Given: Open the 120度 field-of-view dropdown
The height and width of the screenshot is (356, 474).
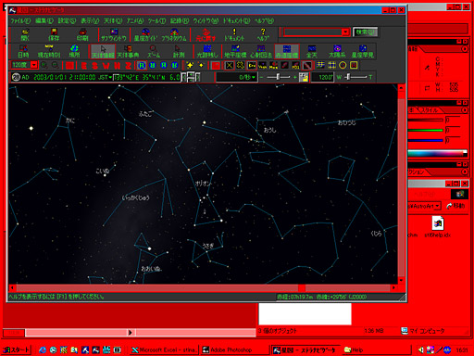Looking at the screenshot, I should pyautogui.click(x=34, y=65).
